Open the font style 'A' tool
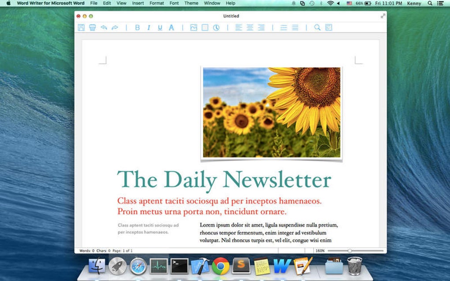The width and height of the screenshot is (450, 281). [x=171, y=27]
